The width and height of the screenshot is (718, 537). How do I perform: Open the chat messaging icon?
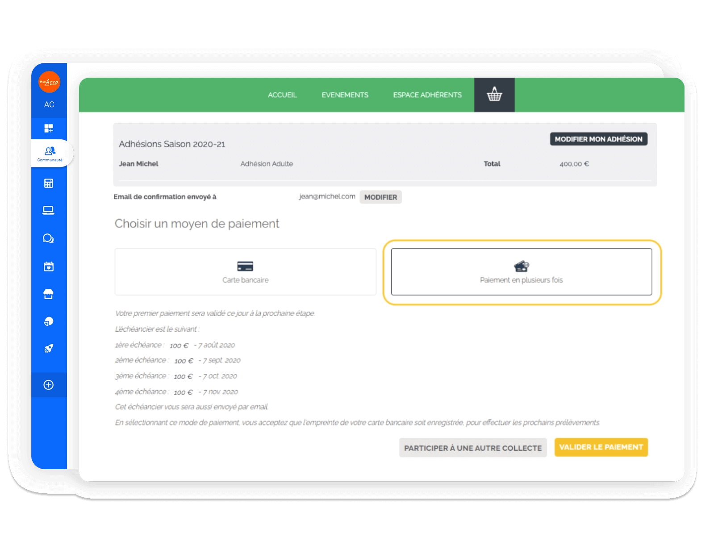click(x=49, y=238)
